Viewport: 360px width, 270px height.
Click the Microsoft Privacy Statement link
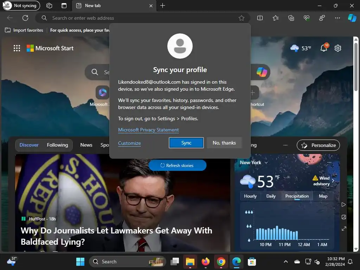tap(148, 130)
